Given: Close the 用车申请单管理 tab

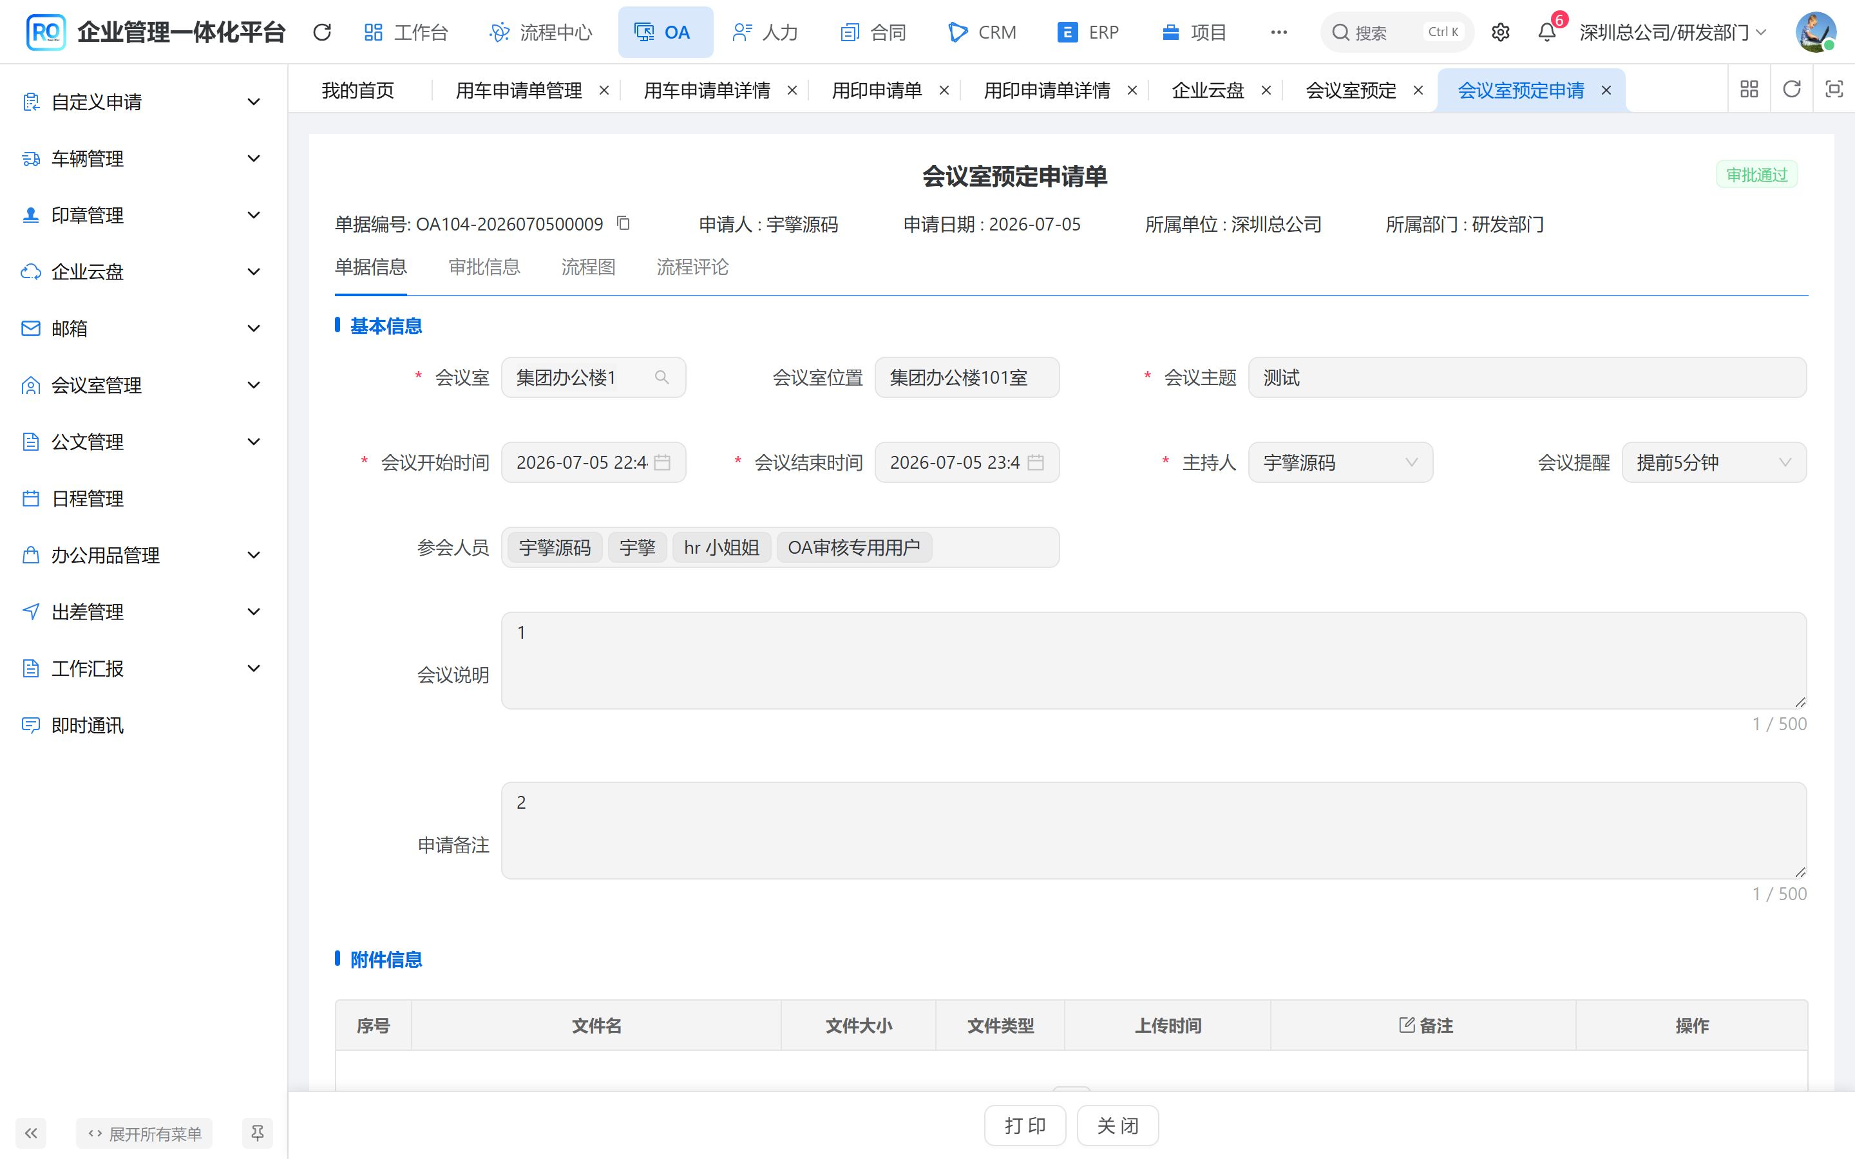Looking at the screenshot, I should tap(604, 90).
